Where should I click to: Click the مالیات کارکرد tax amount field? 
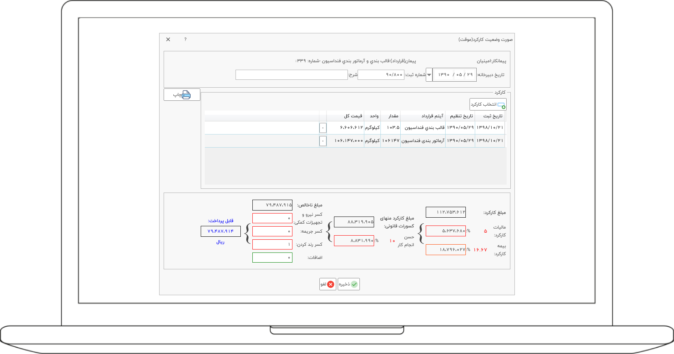click(x=446, y=231)
